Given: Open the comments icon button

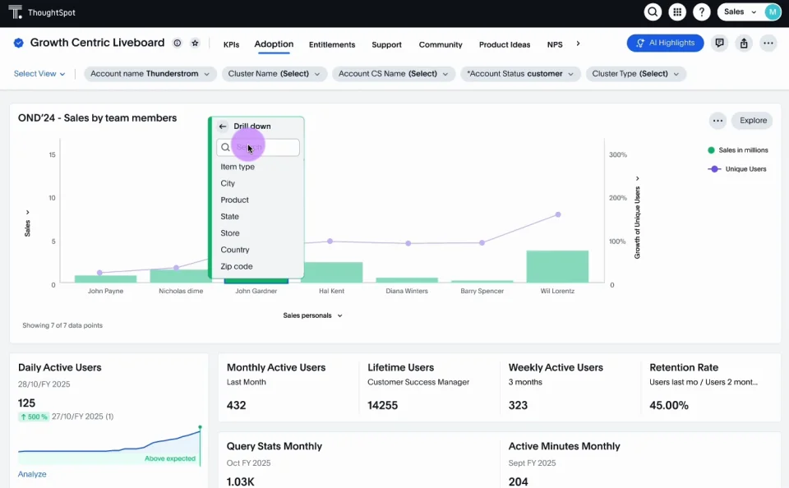Looking at the screenshot, I should (x=720, y=44).
